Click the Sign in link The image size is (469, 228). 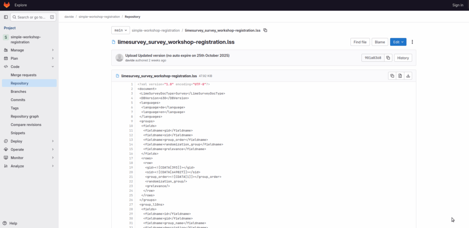pyautogui.click(x=458, y=5)
